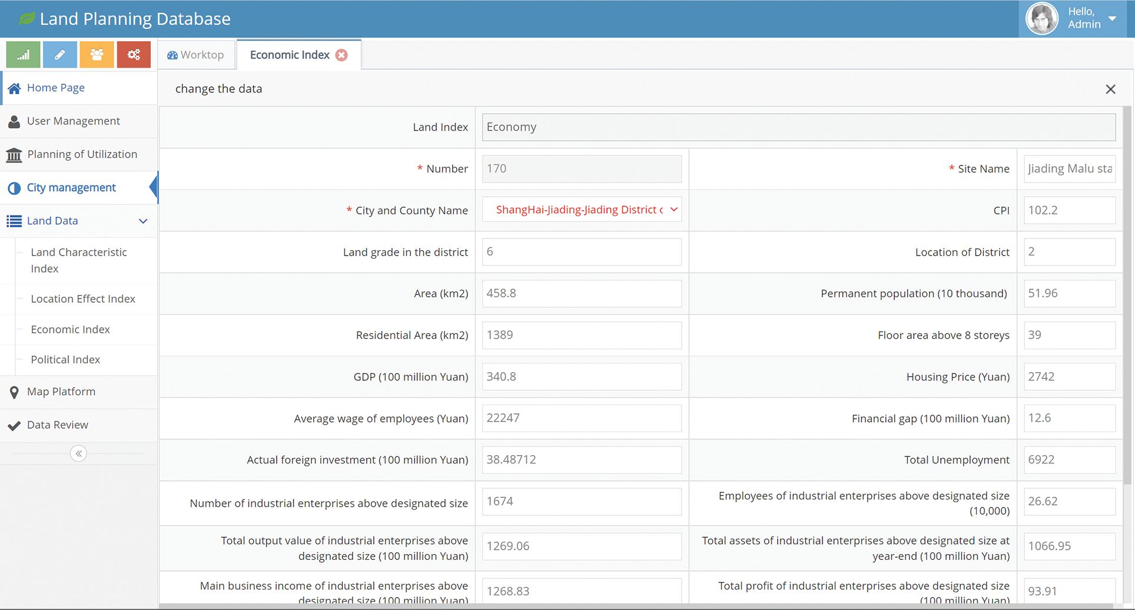Go to the Home Page
The image size is (1135, 610).
(x=55, y=88)
